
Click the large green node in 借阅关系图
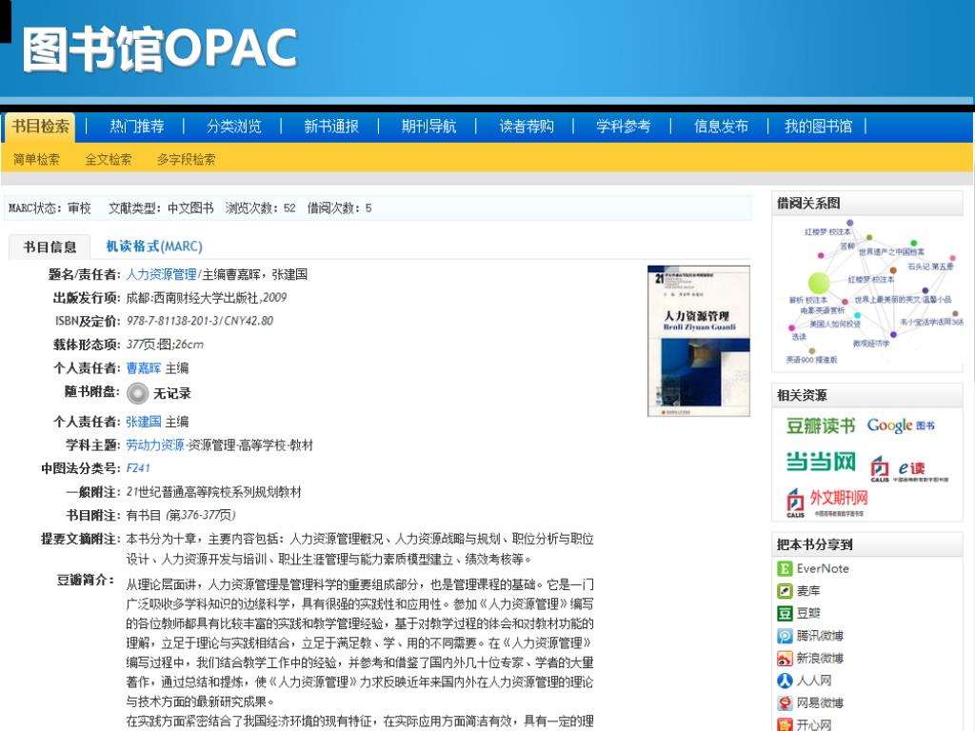[x=819, y=284]
